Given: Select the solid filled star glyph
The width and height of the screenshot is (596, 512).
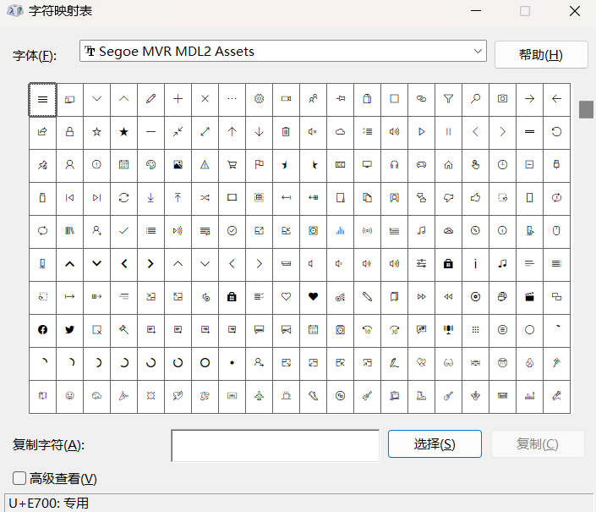Looking at the screenshot, I should (x=124, y=132).
